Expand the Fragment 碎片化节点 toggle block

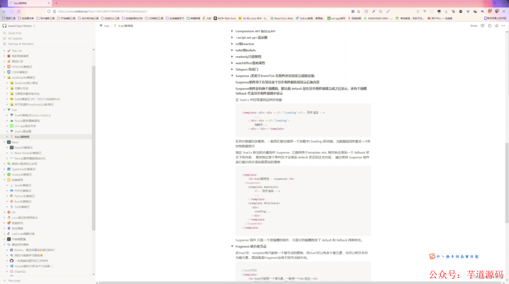point(232,245)
